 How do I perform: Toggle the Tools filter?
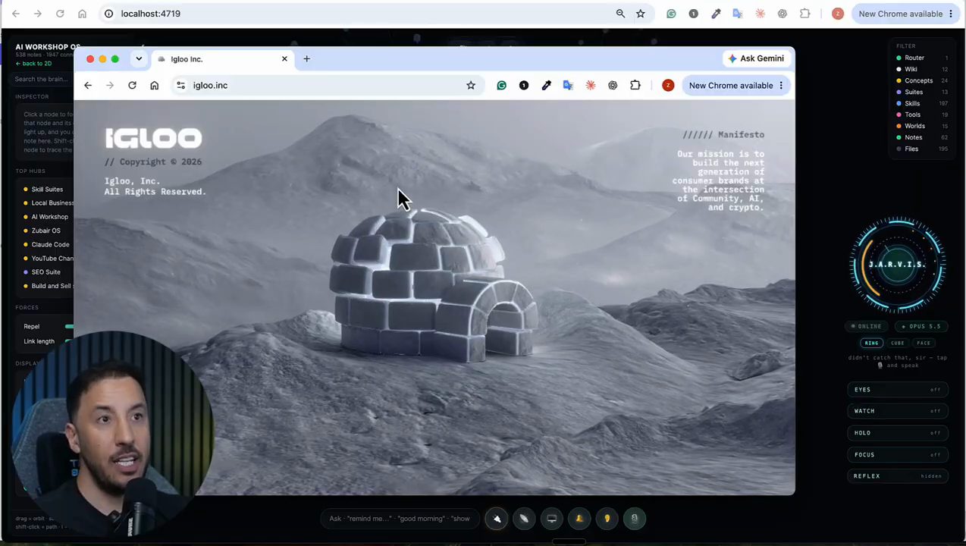click(922, 115)
